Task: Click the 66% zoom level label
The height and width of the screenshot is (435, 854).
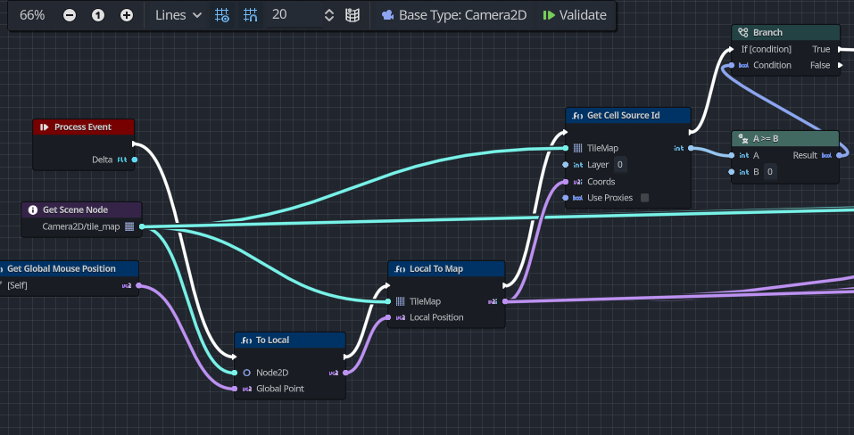Action: [x=32, y=15]
